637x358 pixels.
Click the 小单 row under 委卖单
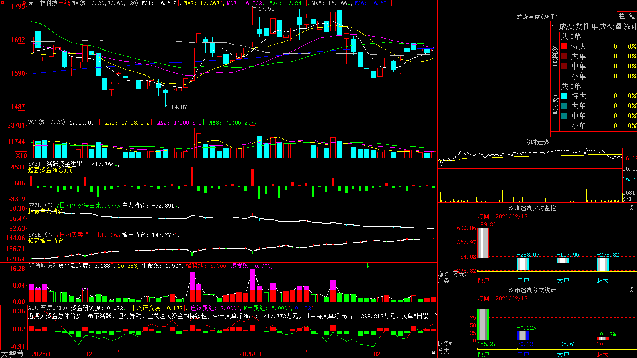[x=598, y=126]
